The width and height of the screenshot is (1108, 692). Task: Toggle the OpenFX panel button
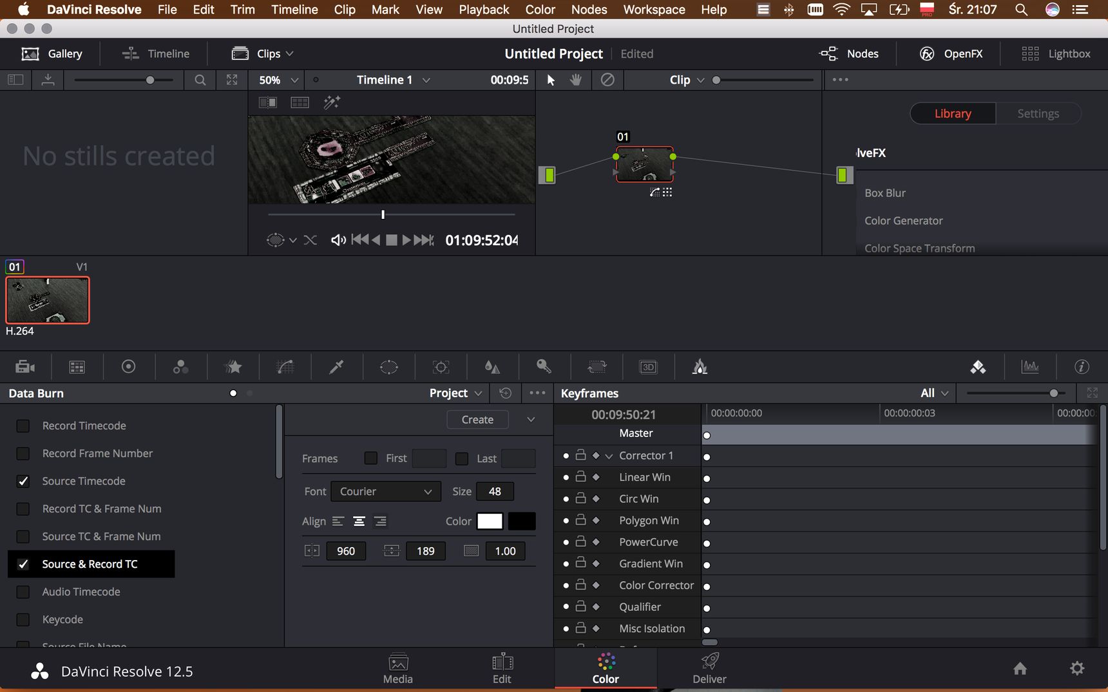point(951,53)
